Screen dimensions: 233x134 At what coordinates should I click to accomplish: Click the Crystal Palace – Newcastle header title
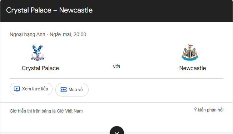49,10
